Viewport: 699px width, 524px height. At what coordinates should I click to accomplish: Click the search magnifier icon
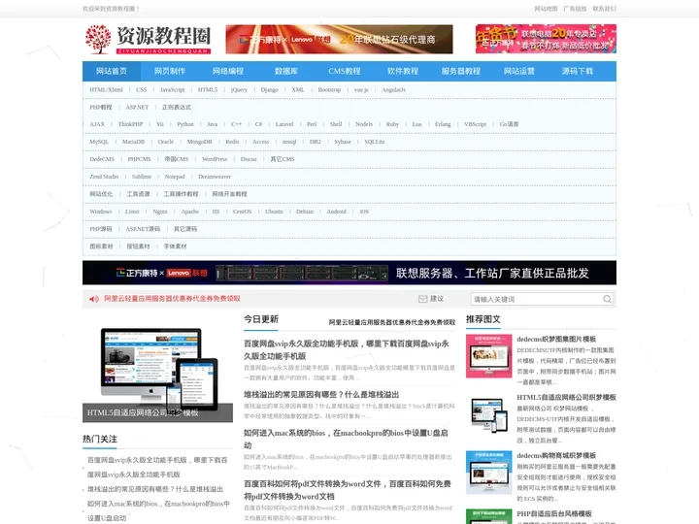click(607, 299)
